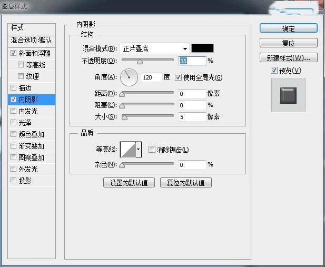Select the 渐变叠加 style label
The image size is (325, 267).
(x=31, y=146)
